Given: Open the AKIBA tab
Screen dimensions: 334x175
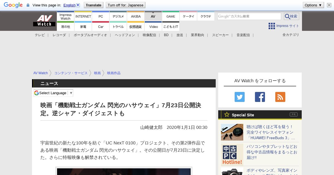Looking at the screenshot, I should coord(136,16).
